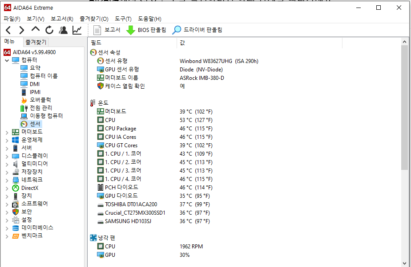Select the TOSHIBA DT01ACA200 temperature row
The image size is (411, 267).
(x=153, y=204)
